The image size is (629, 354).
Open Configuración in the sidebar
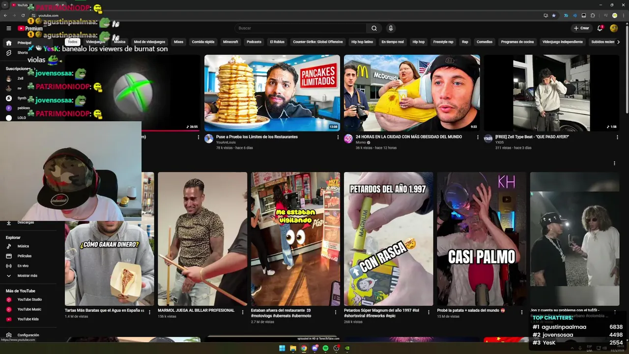[28, 335]
